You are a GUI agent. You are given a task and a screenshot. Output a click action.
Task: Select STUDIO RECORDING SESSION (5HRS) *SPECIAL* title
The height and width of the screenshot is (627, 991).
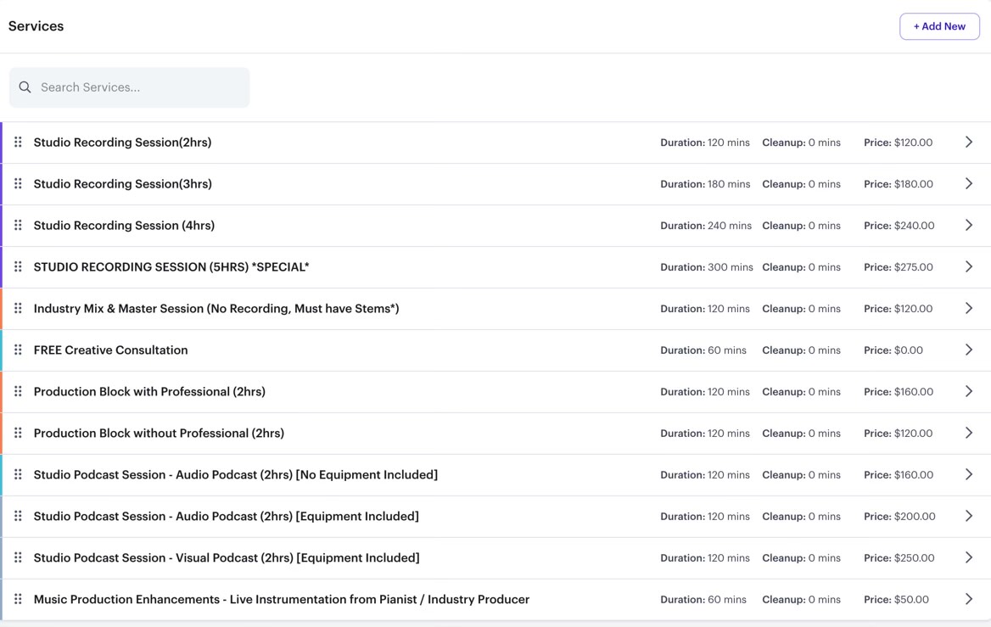pyautogui.click(x=171, y=267)
